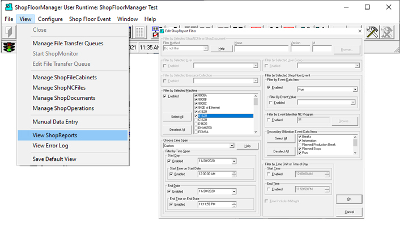Enable Event Identifier NC Program checkbox
This screenshot has height=225, width=400.
[x=269, y=120]
